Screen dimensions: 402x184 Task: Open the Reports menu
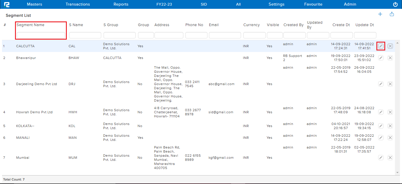tap(121, 4)
